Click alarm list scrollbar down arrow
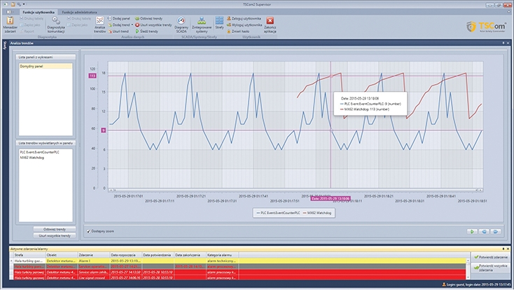 coord(468,278)
